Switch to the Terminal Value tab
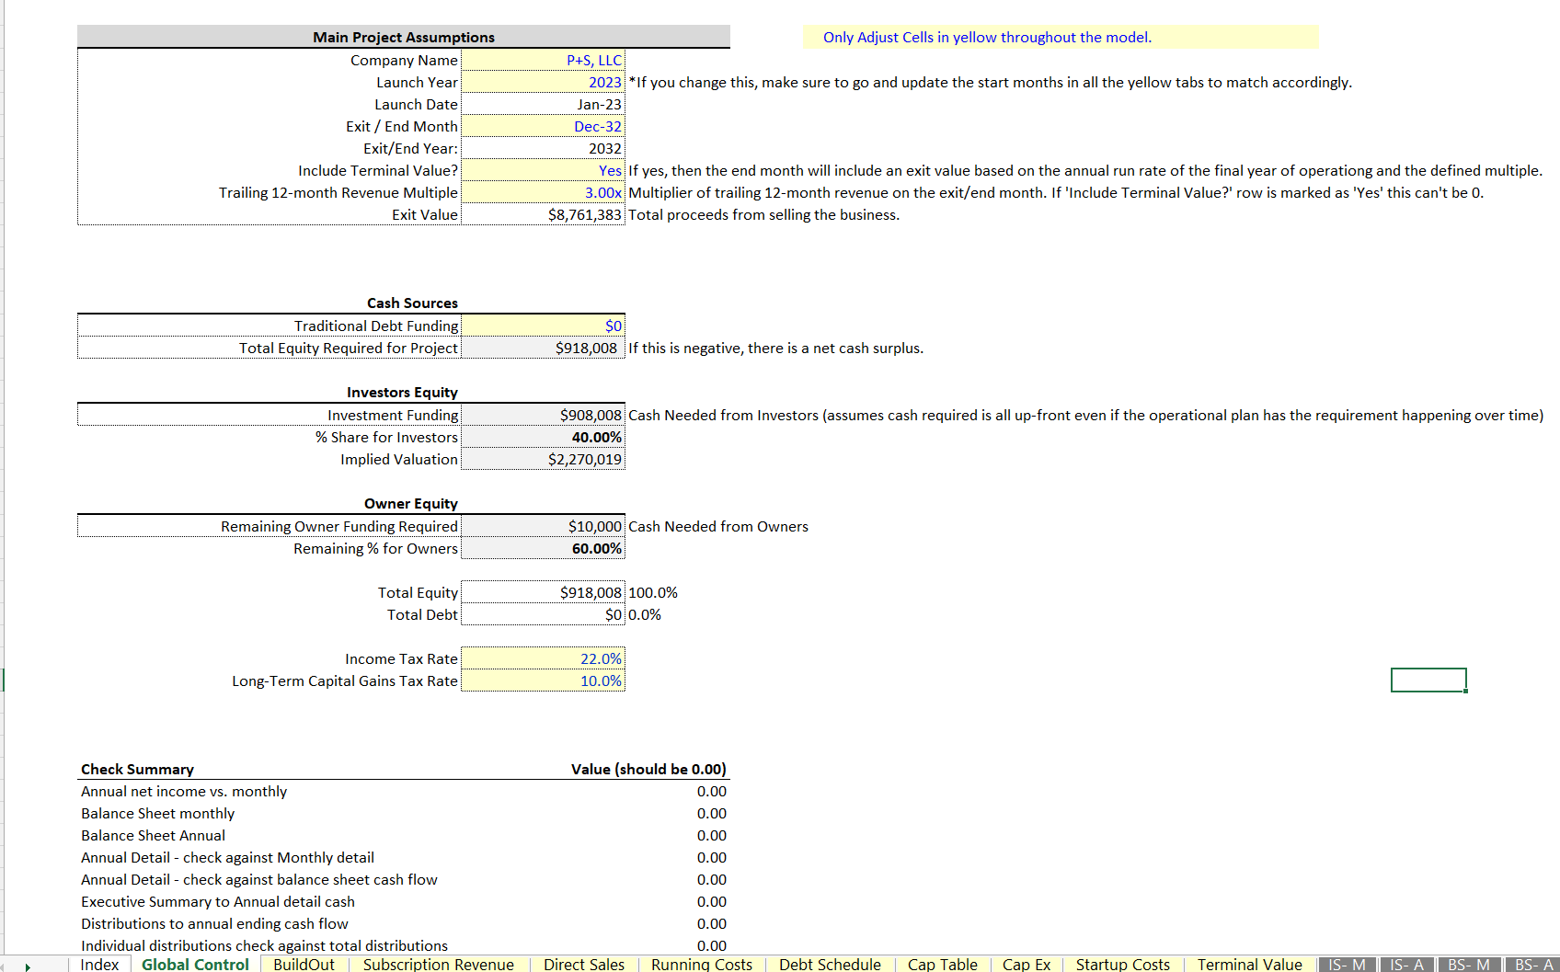The height and width of the screenshot is (972, 1560). tap(1248, 965)
